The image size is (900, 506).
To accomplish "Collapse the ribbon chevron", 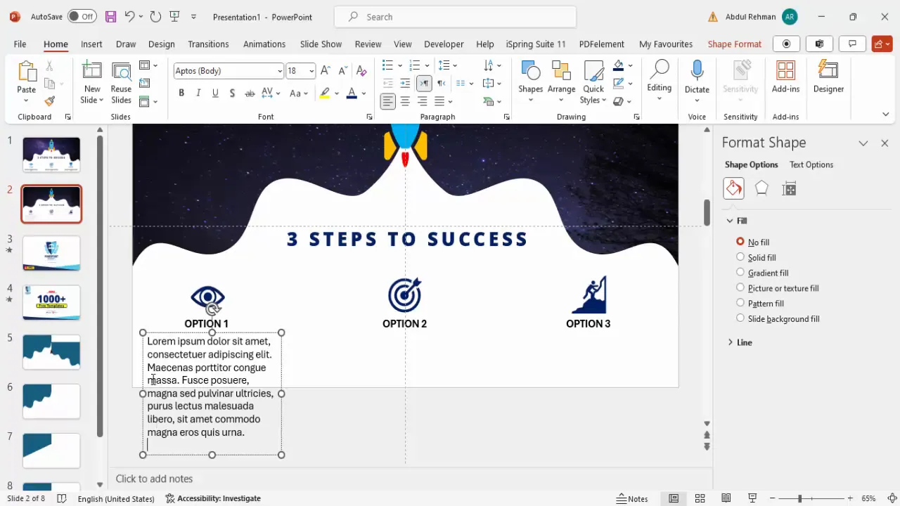I will click(x=885, y=115).
